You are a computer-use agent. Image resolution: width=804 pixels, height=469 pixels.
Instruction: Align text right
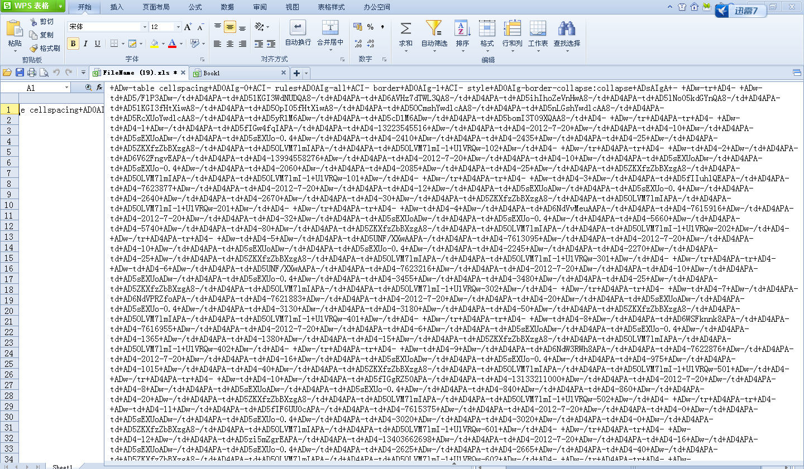[x=242, y=43]
